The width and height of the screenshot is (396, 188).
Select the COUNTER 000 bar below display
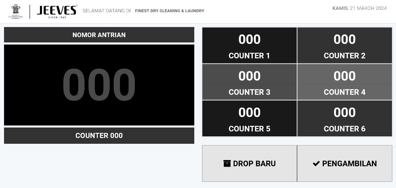tap(99, 135)
